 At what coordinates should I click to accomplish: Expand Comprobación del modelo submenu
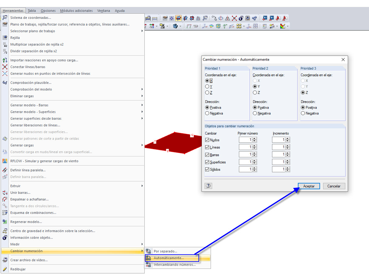pos(73,89)
